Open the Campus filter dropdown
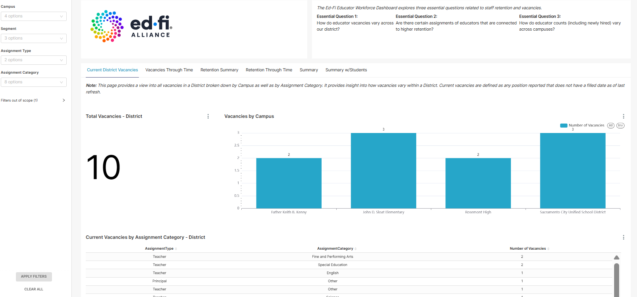The height and width of the screenshot is (297, 637). [x=34, y=16]
